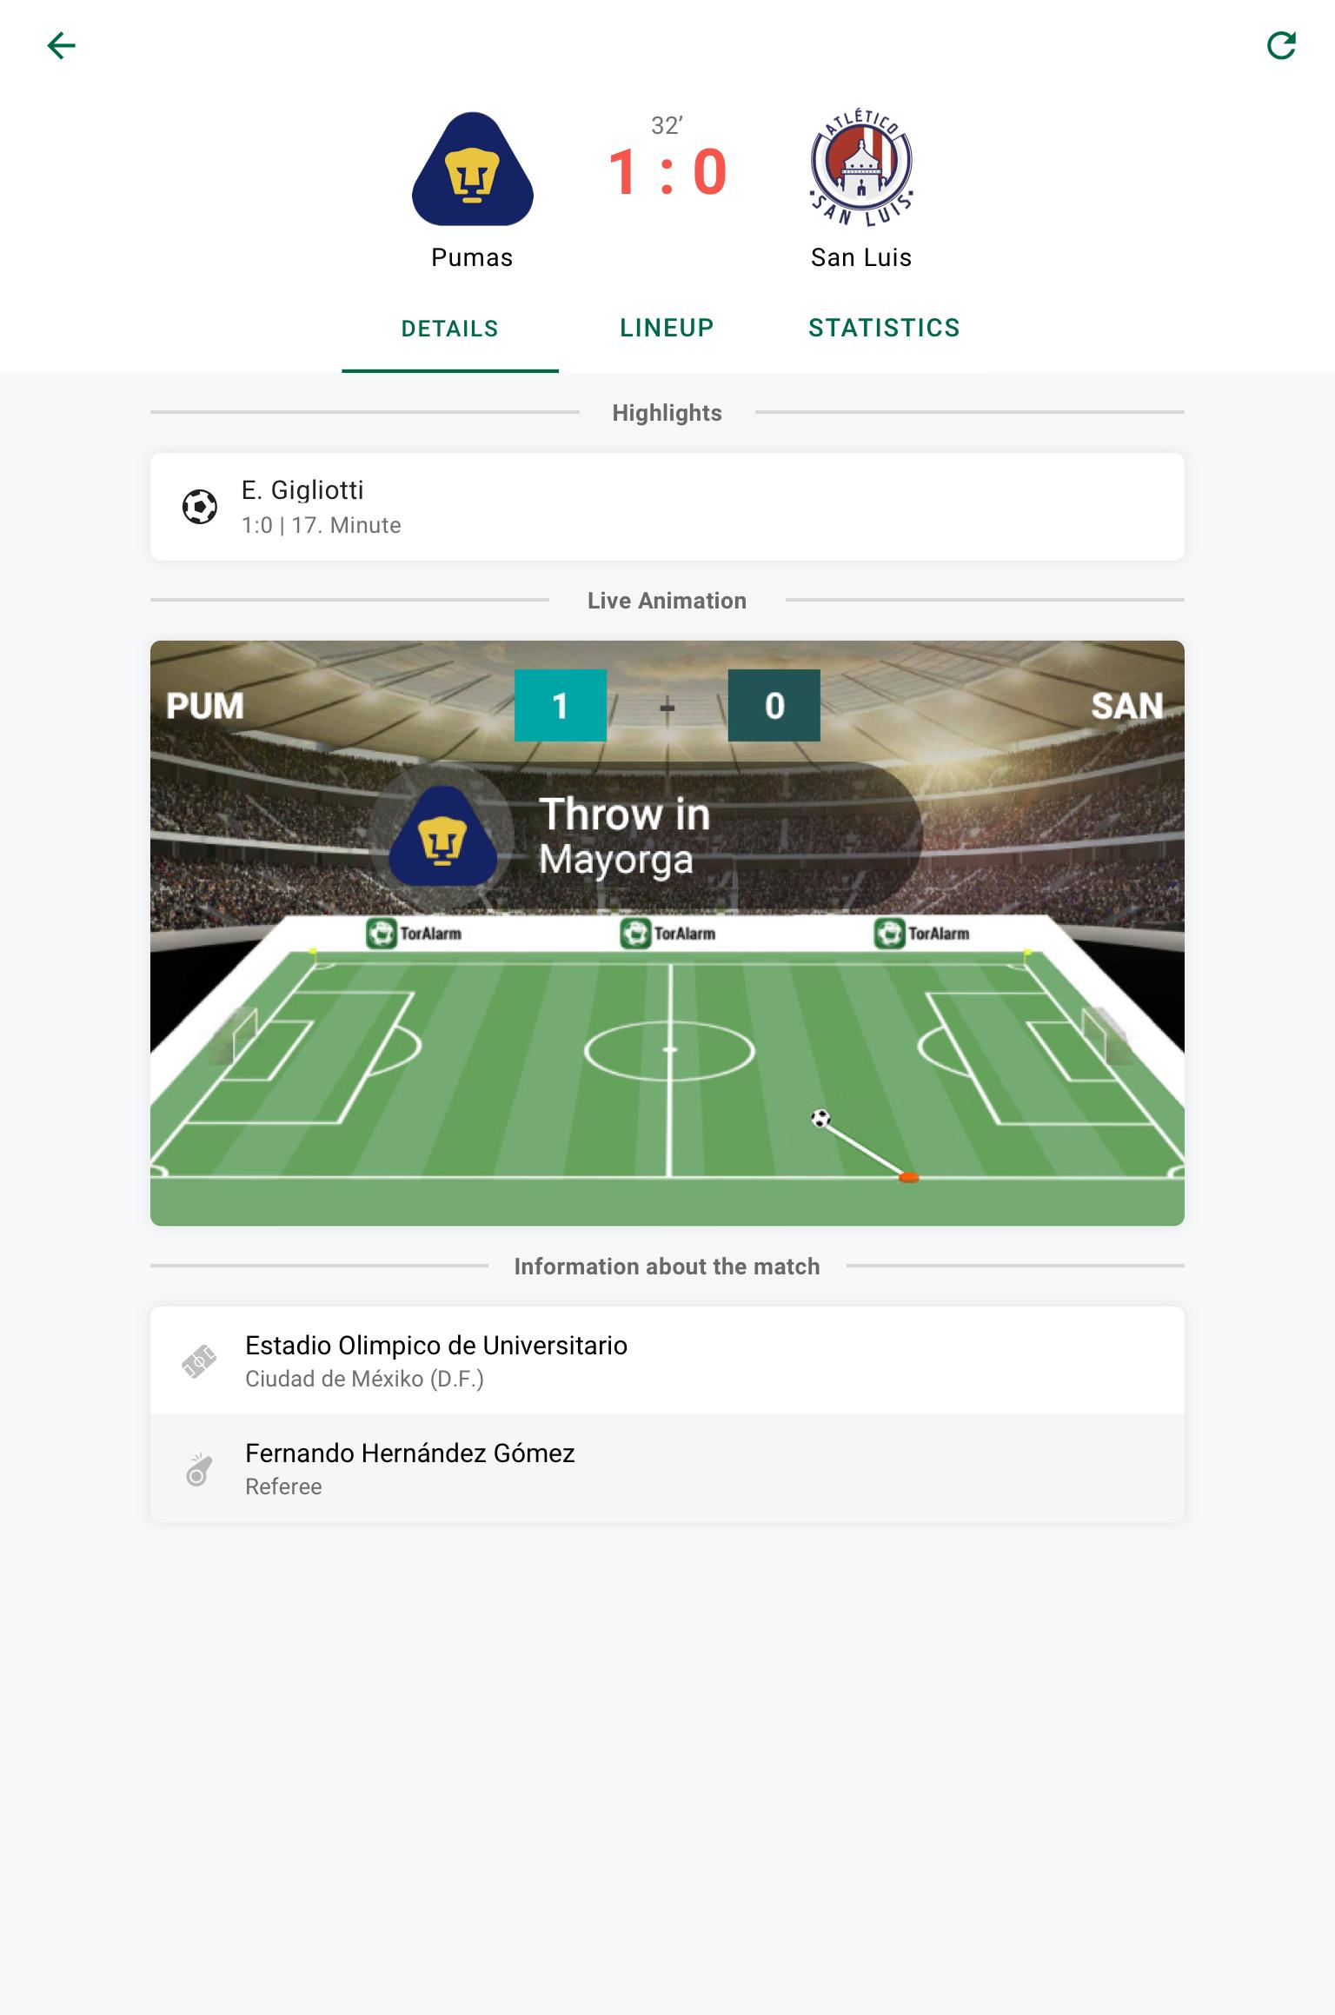Tap Pumas logo in Throw in banner
Image resolution: width=1335 pixels, height=2015 pixels.
point(442,835)
